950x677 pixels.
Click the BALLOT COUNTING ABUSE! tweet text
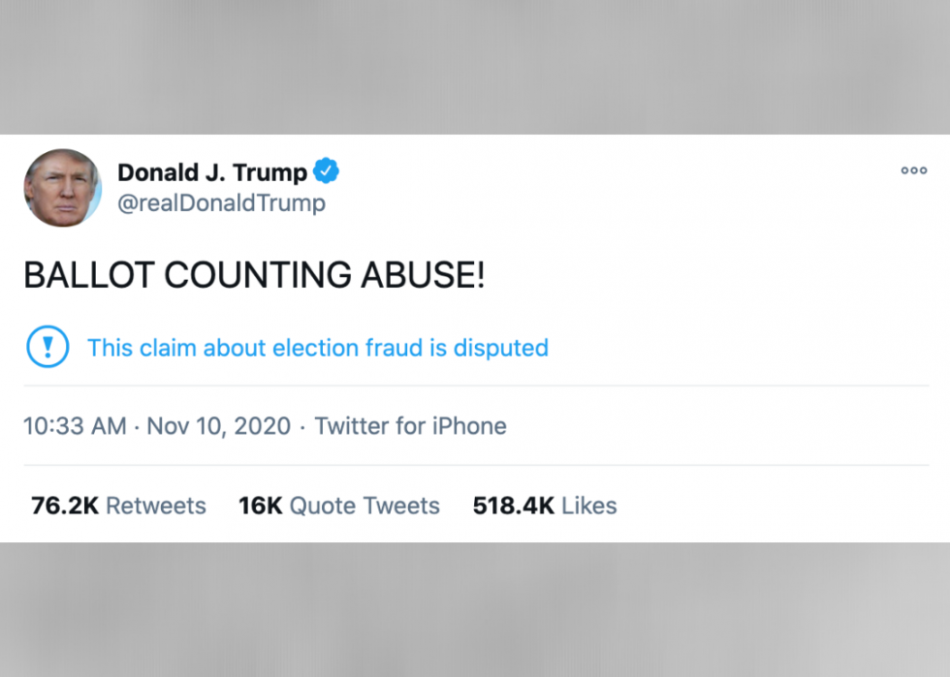click(254, 276)
